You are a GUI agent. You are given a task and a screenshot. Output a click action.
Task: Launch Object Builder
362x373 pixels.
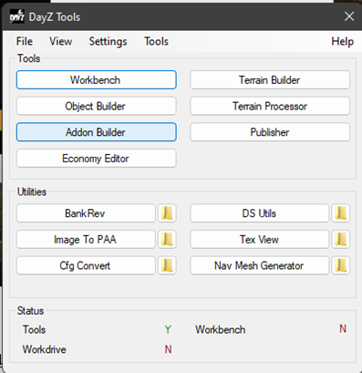(x=97, y=106)
